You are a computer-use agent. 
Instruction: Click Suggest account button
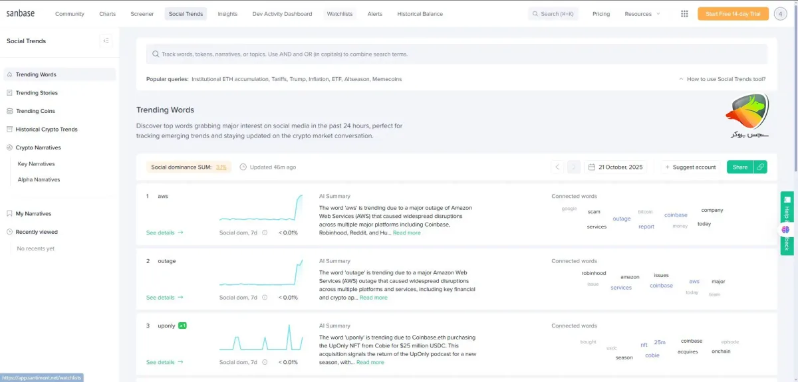click(x=690, y=167)
